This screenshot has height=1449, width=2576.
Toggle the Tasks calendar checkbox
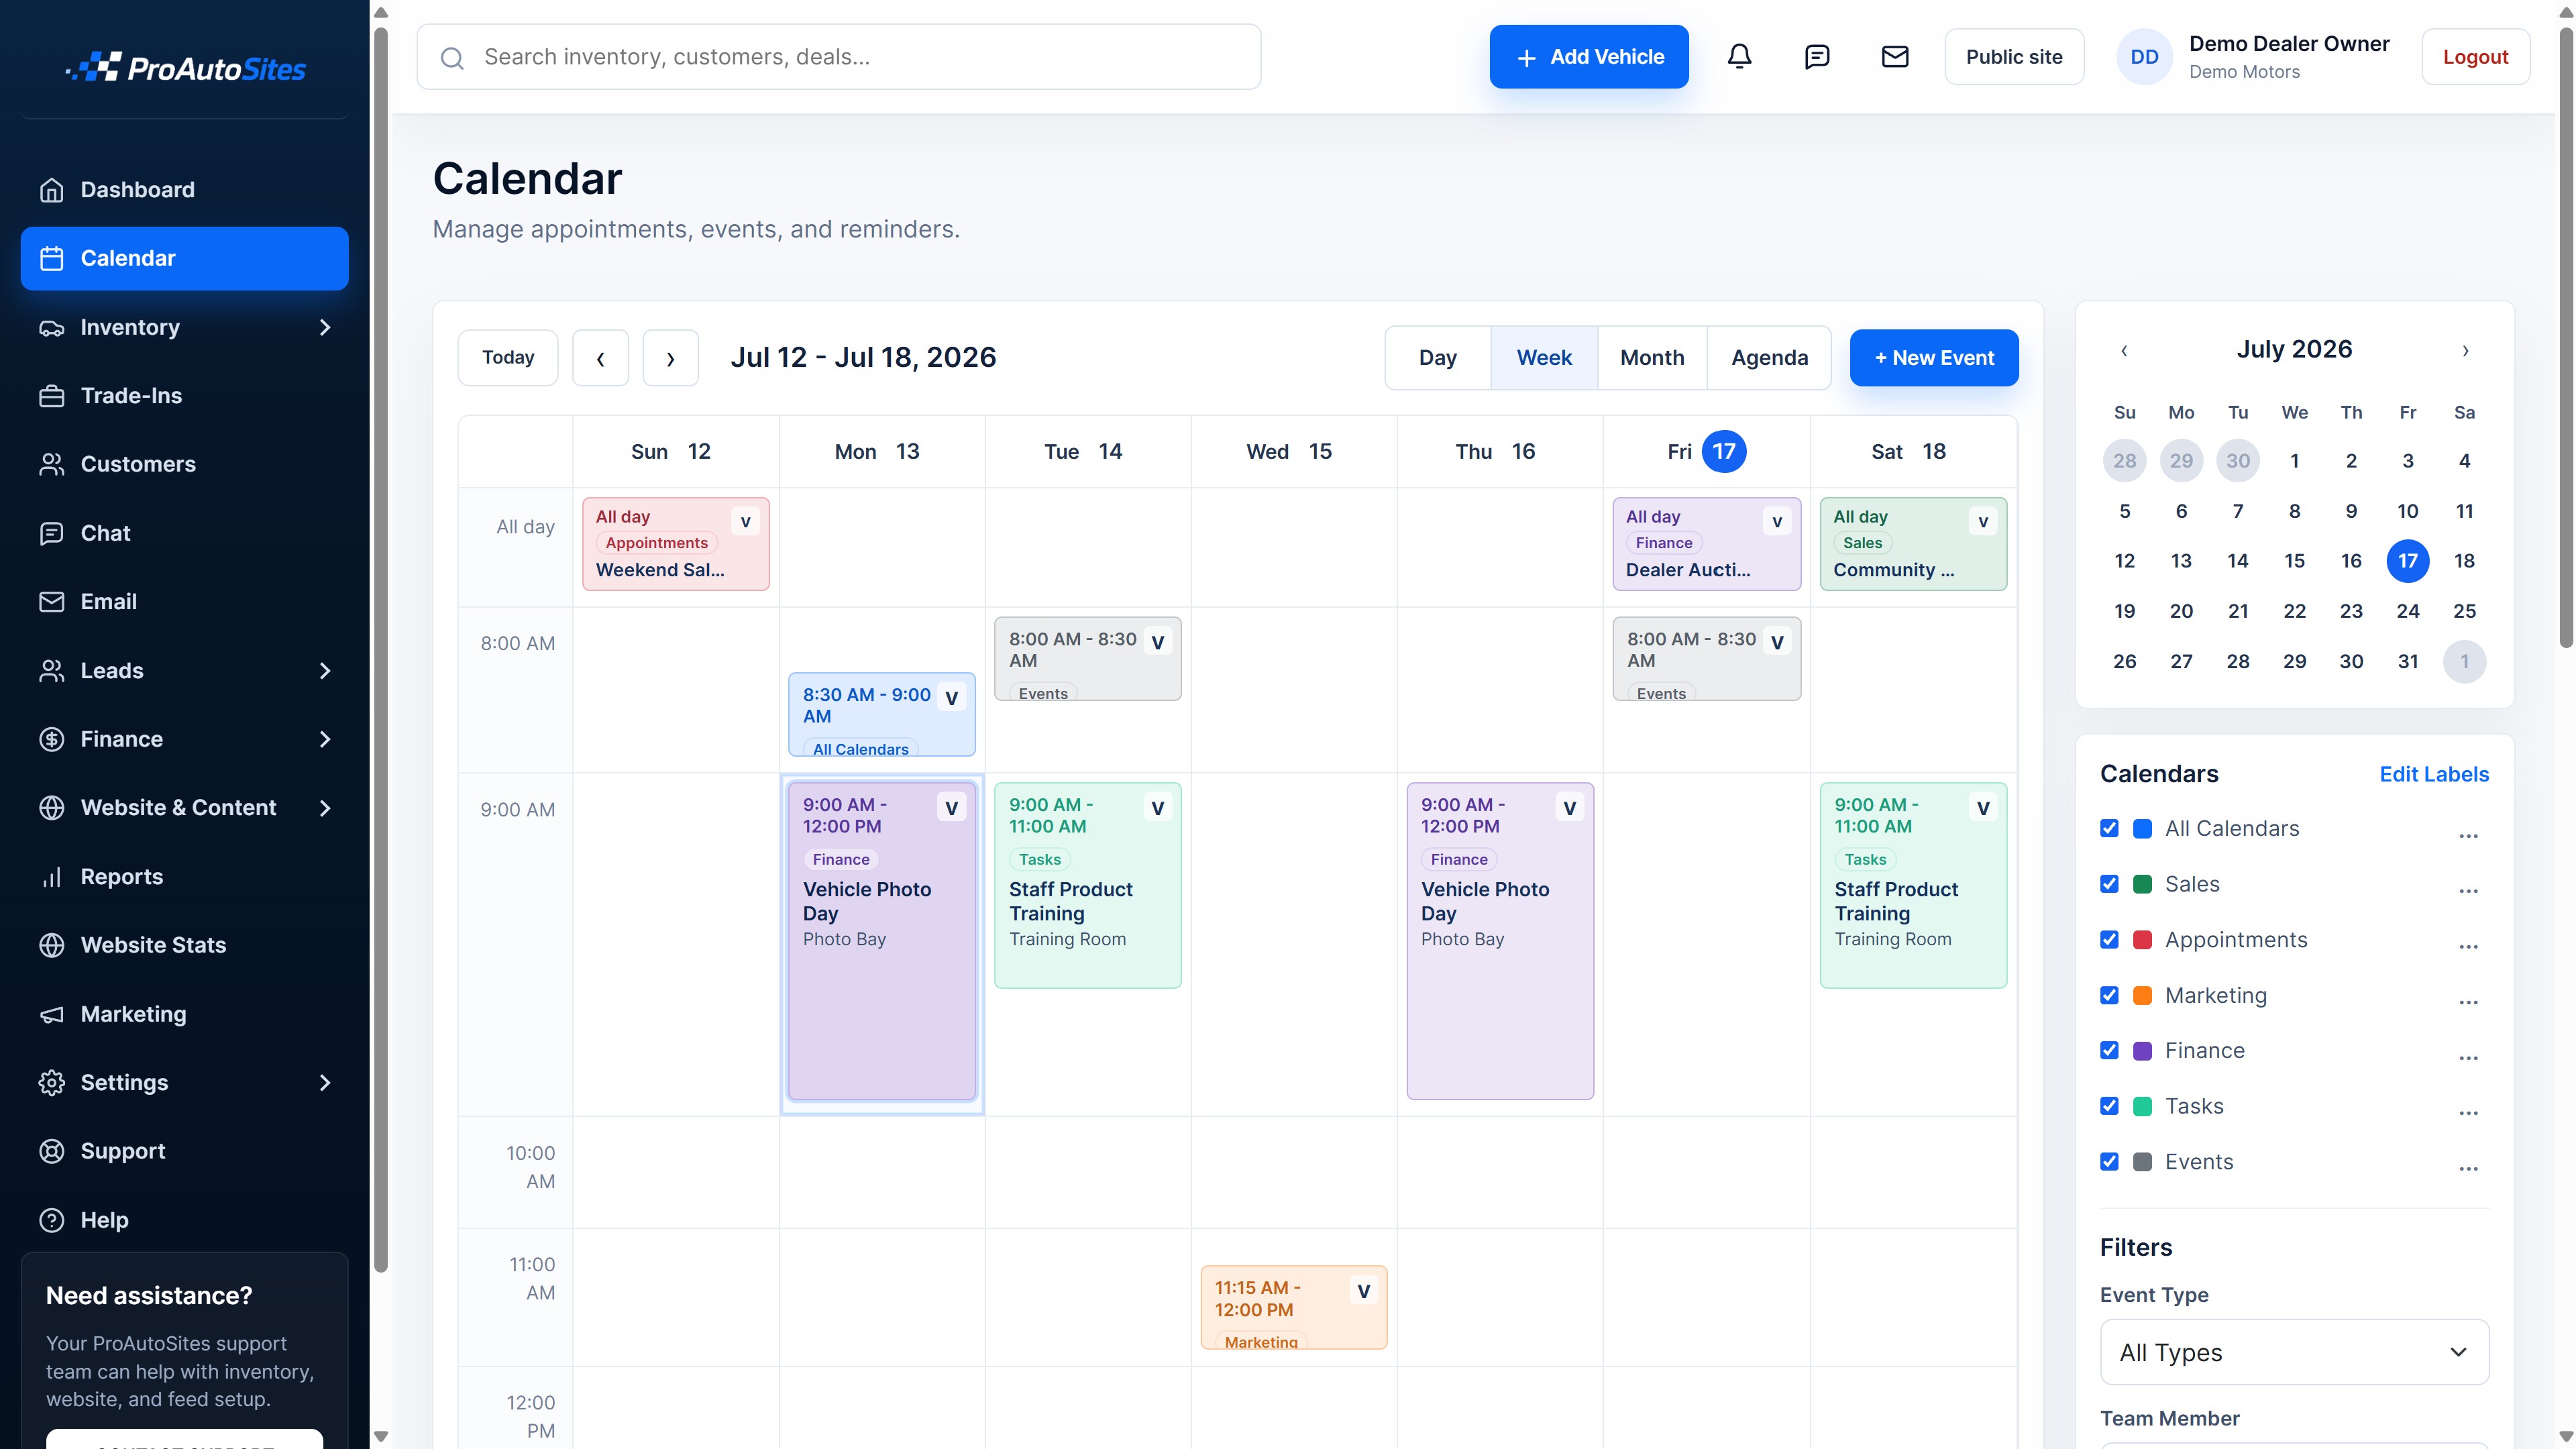tap(2110, 1106)
